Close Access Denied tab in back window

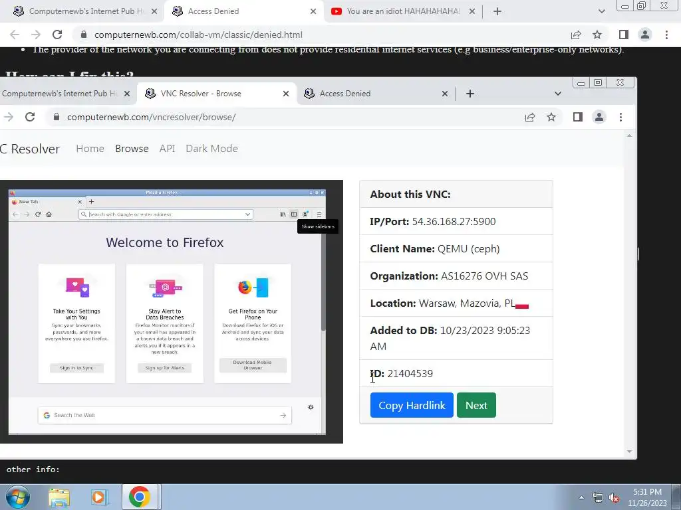[313, 11]
